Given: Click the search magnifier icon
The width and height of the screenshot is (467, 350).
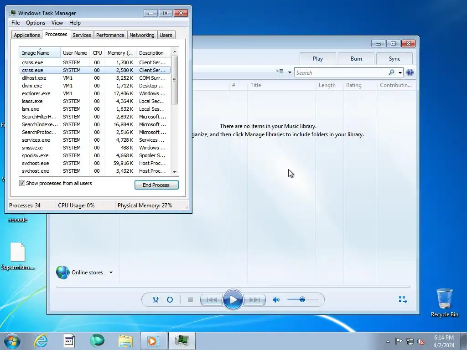Looking at the screenshot, I should [x=392, y=72].
